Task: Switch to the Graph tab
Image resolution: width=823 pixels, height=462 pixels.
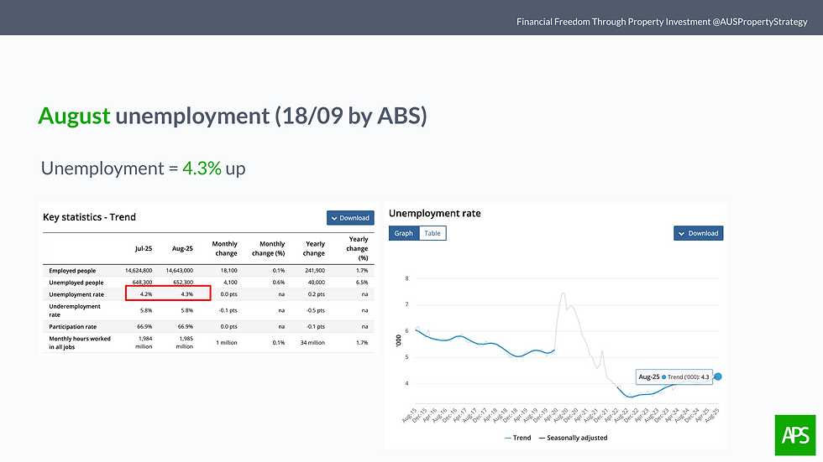Action: [404, 233]
